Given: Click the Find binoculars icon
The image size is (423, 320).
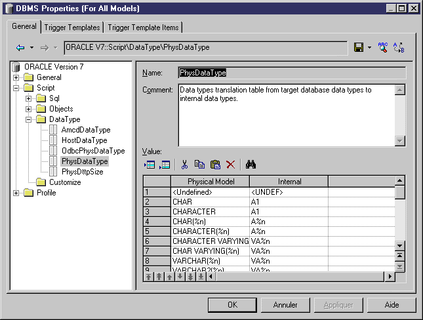Looking at the screenshot, I should pos(251,165).
